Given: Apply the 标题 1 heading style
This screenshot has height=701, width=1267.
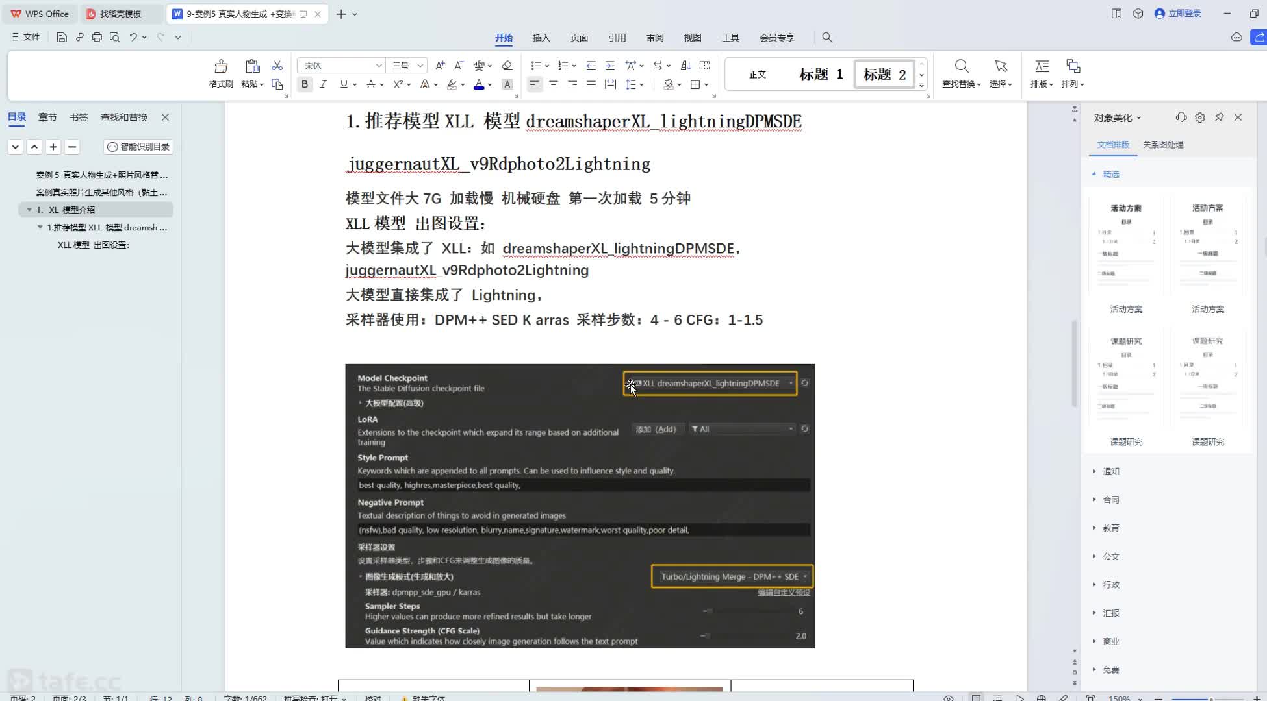Looking at the screenshot, I should coord(821,75).
